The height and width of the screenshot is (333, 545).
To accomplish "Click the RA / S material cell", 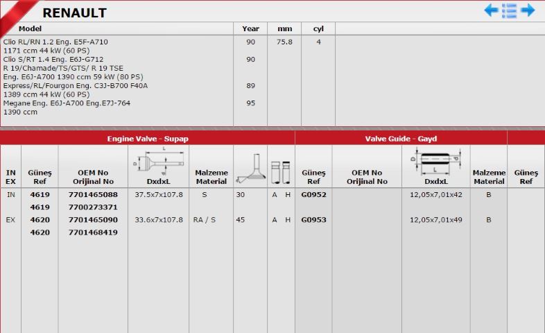I will [205, 220].
